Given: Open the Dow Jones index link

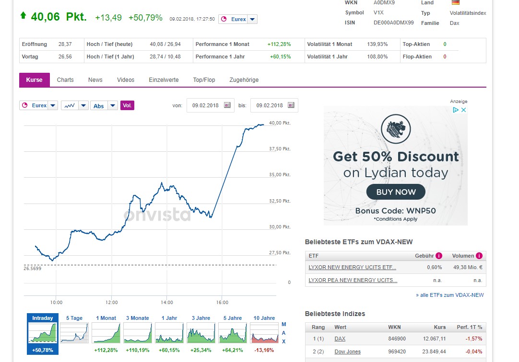Looking at the screenshot, I should [348, 351].
